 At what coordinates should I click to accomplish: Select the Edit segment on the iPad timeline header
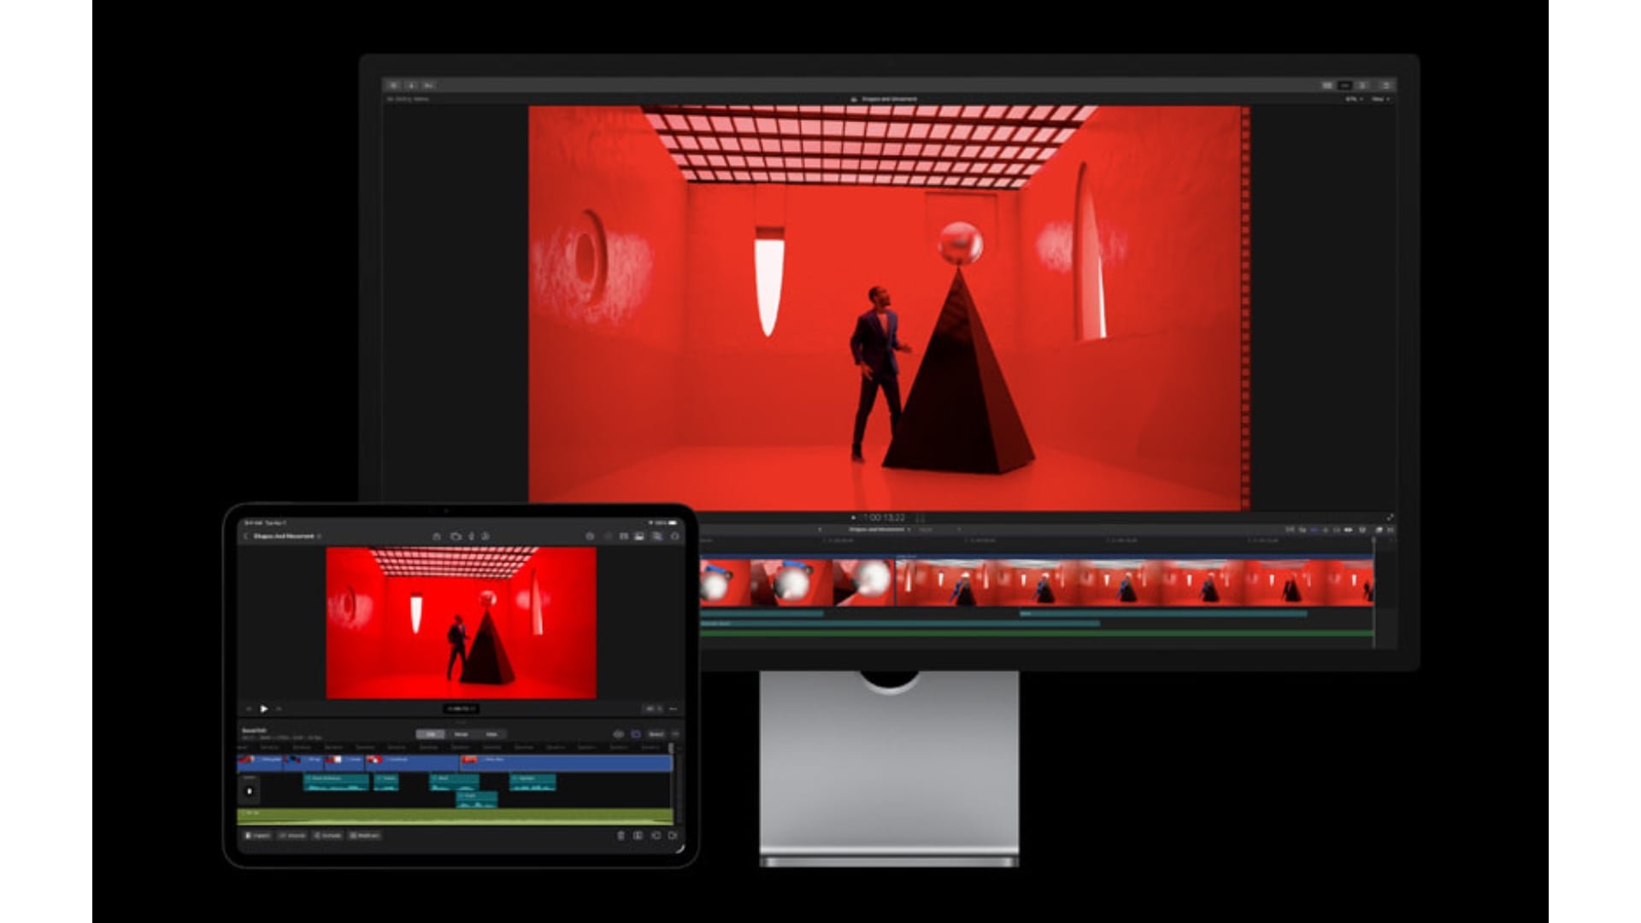[x=432, y=733]
